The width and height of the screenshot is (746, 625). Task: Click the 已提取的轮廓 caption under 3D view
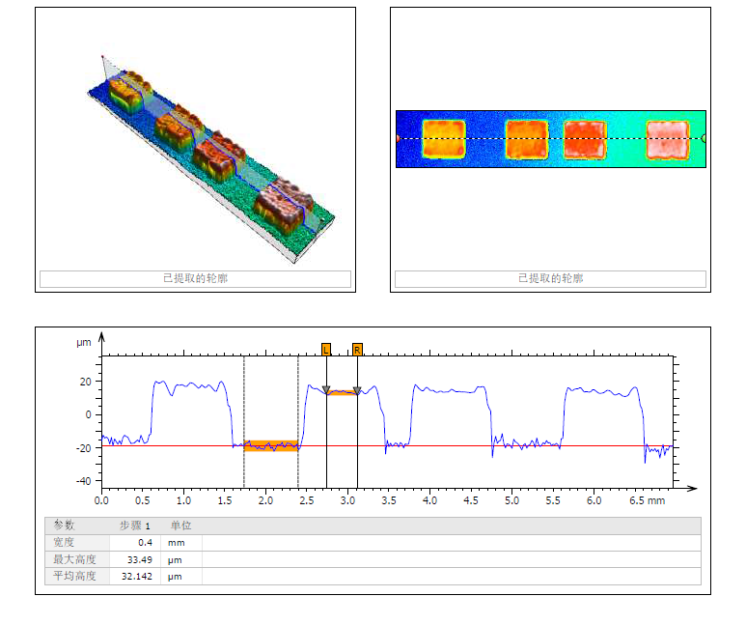pyautogui.click(x=195, y=278)
